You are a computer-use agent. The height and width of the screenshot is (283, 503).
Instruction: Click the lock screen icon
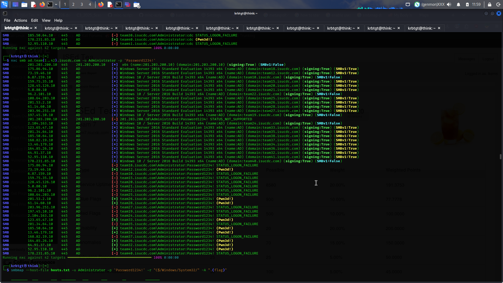click(489, 4)
